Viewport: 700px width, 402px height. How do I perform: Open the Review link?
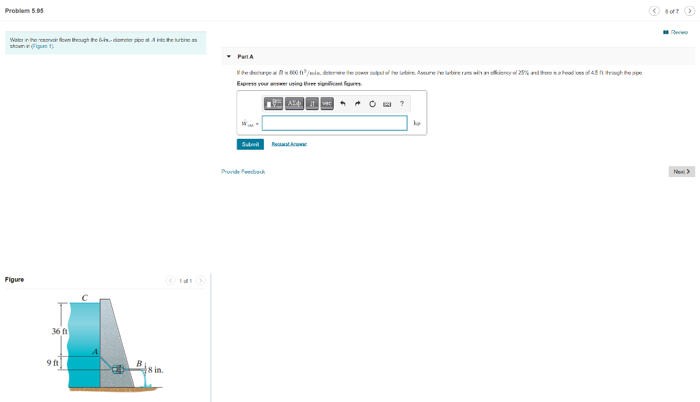pyautogui.click(x=675, y=32)
